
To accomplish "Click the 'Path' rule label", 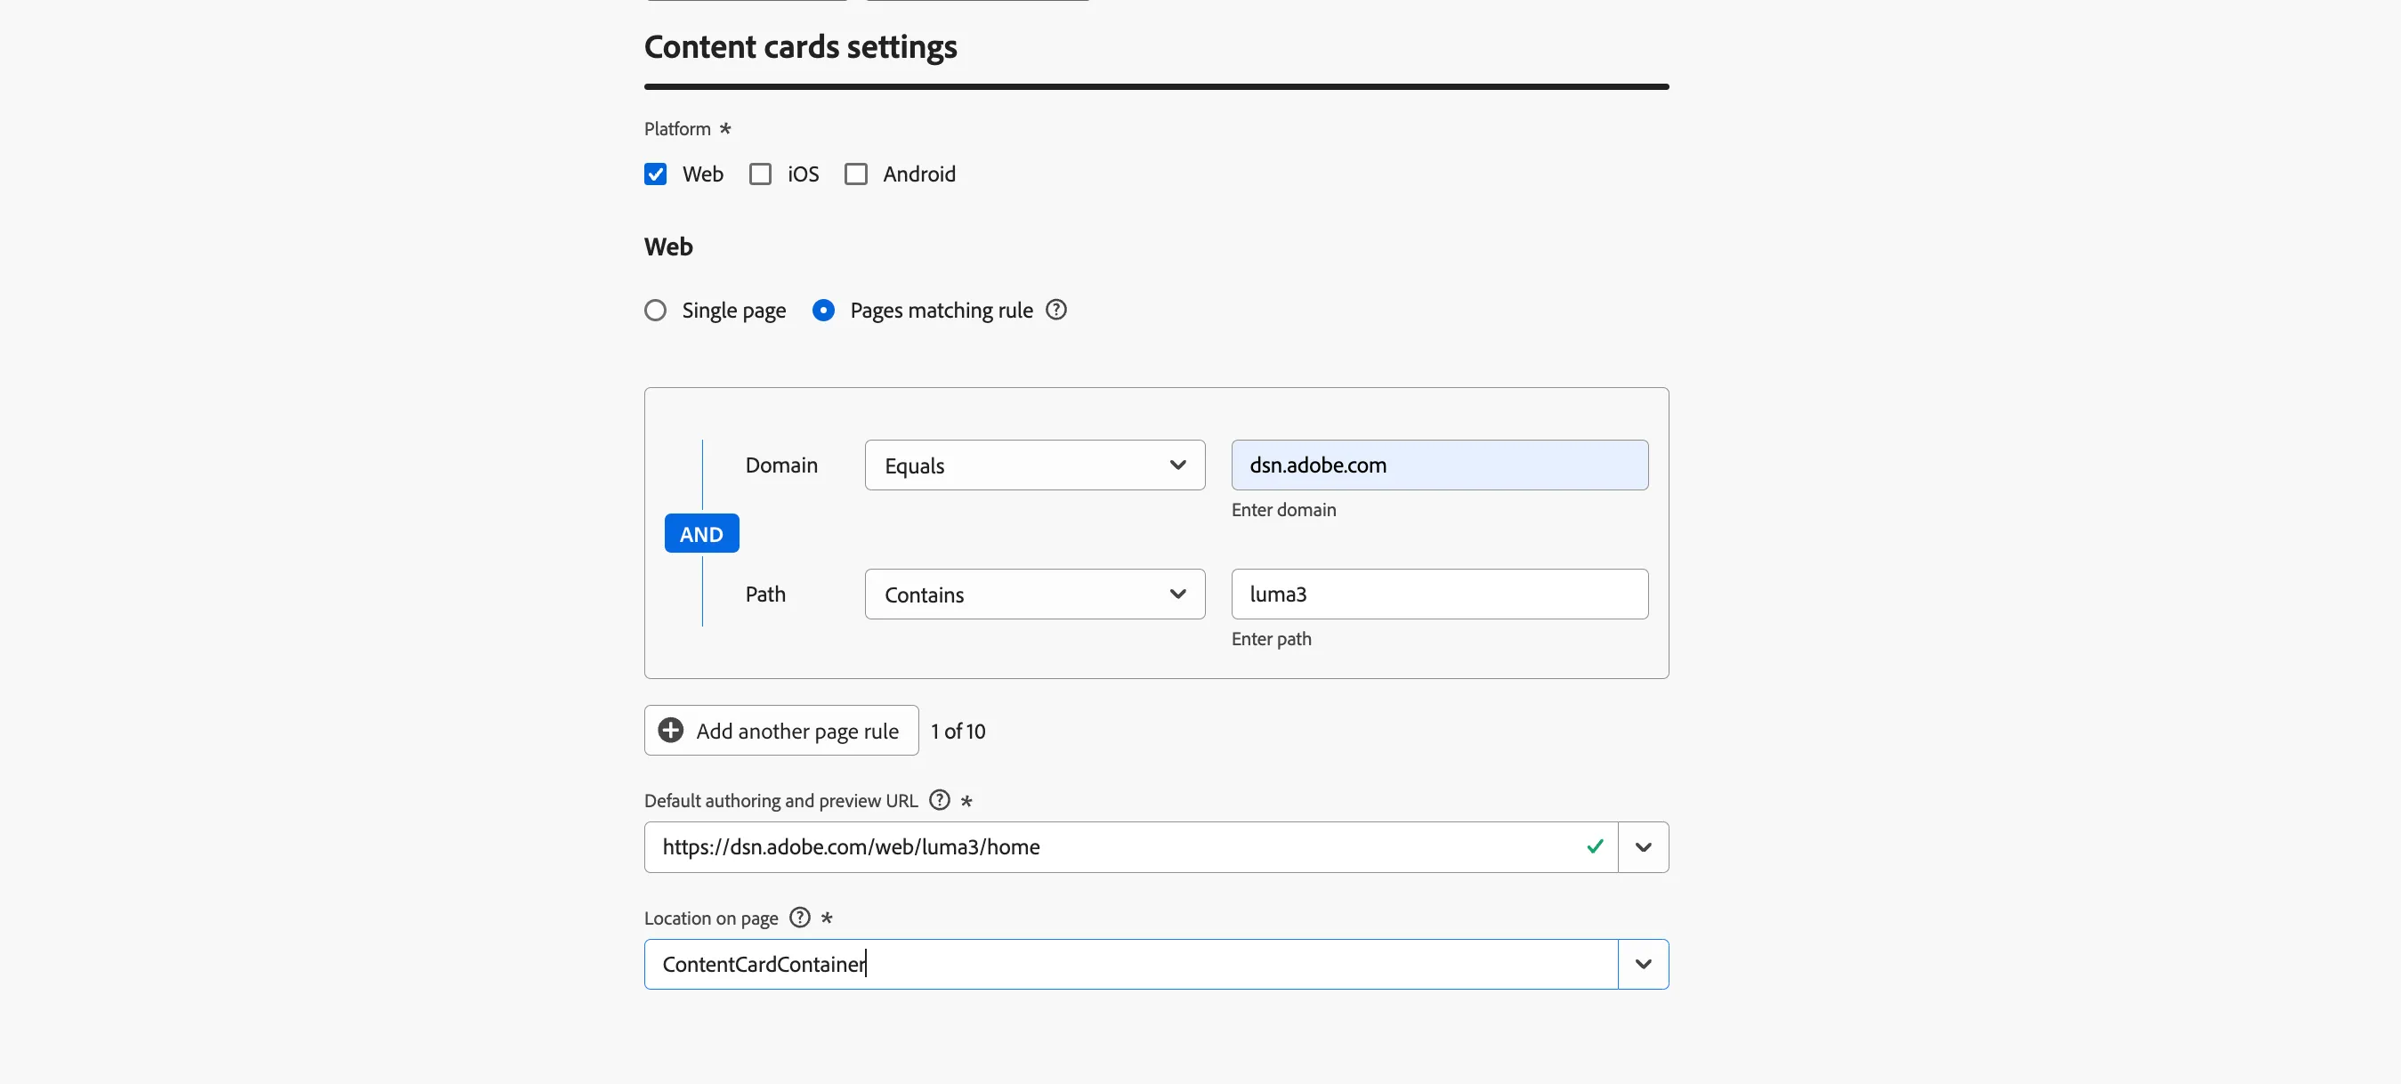I will (x=765, y=595).
